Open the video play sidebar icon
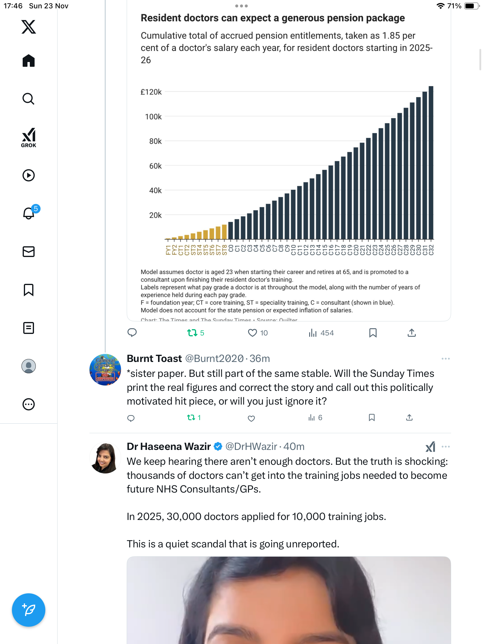Image resolution: width=483 pixels, height=644 pixels. [29, 175]
